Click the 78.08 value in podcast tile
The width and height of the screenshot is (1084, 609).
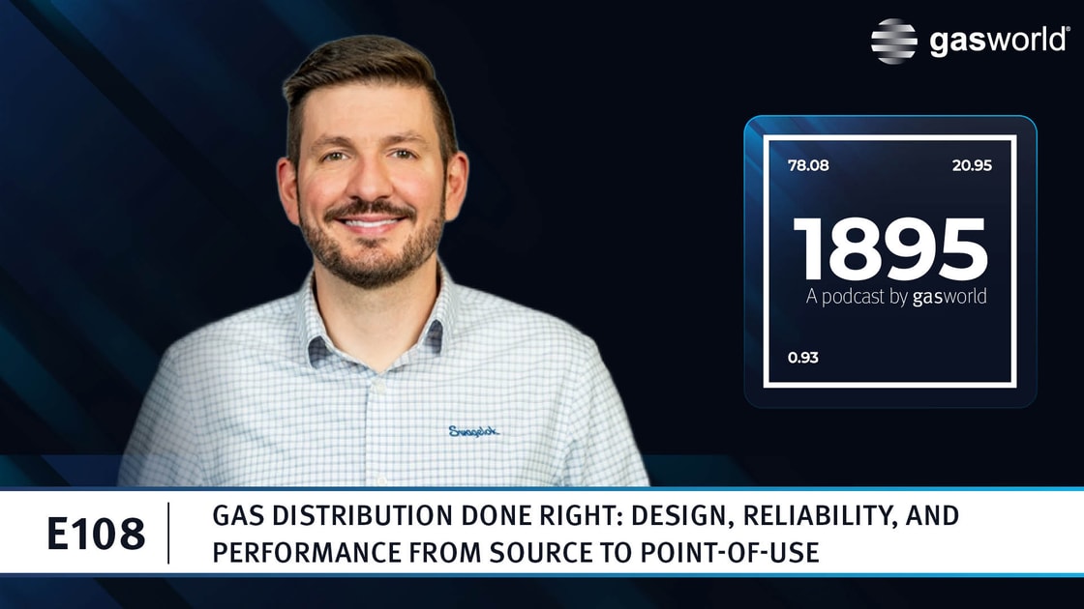tap(808, 165)
